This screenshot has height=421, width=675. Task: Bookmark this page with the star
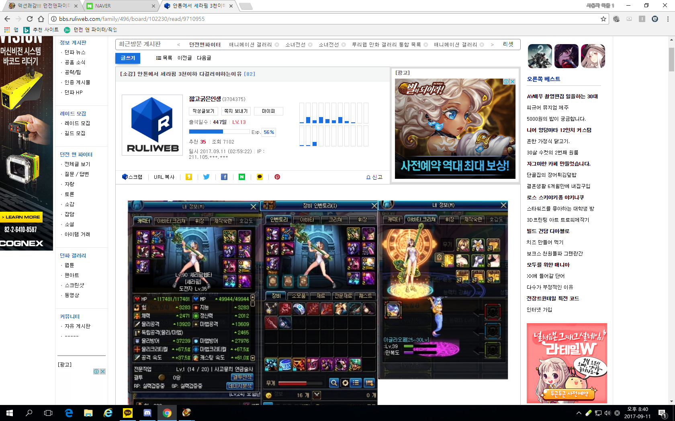603,19
